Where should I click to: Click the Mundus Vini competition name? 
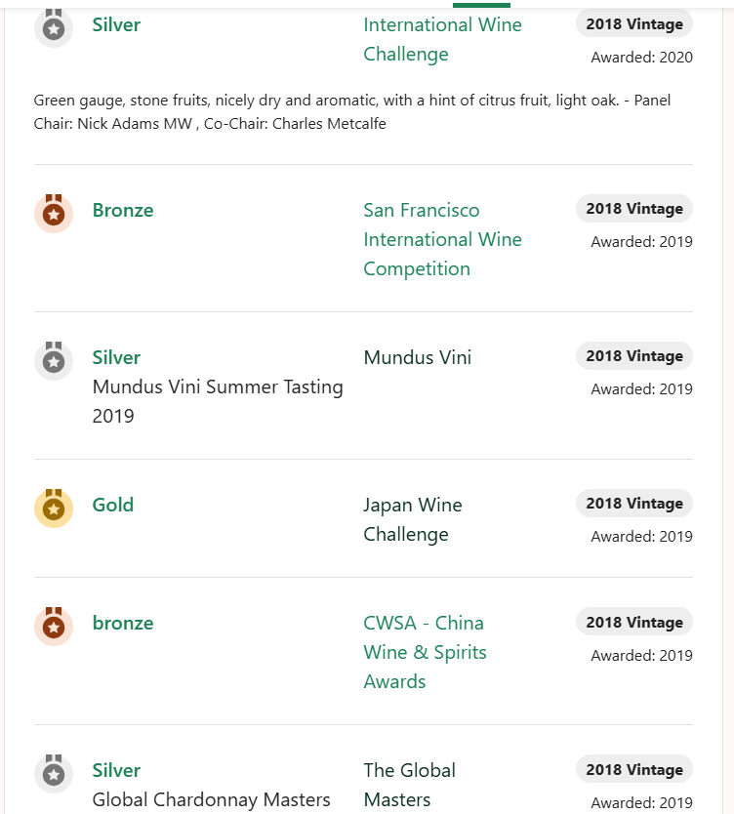coord(418,357)
